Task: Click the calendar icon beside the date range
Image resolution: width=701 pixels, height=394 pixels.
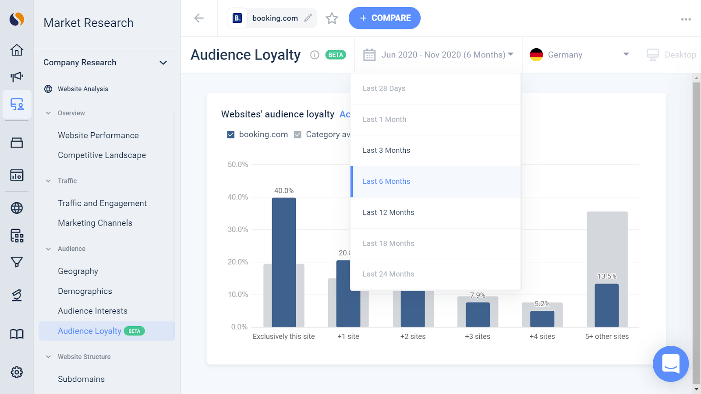Action: tap(369, 54)
